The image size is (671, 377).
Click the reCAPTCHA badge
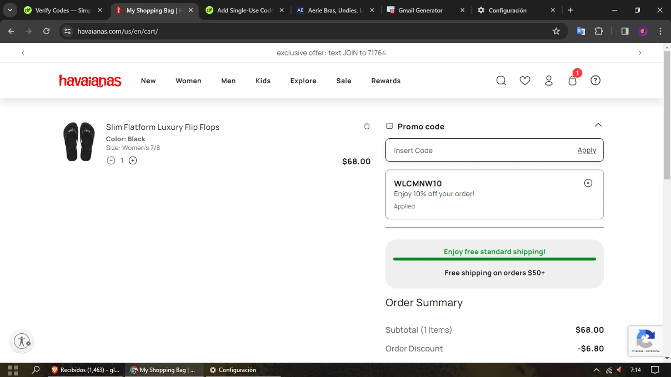click(x=645, y=341)
